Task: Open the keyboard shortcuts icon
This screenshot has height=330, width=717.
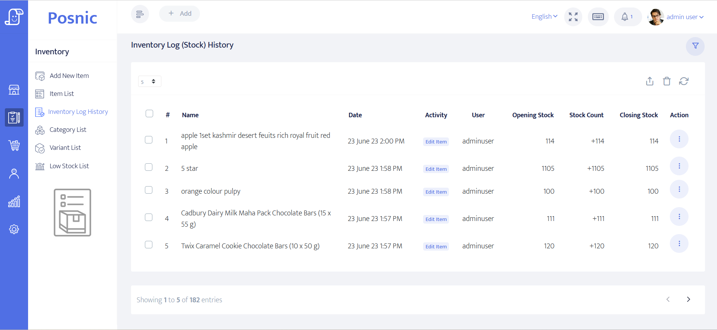Action: click(598, 17)
